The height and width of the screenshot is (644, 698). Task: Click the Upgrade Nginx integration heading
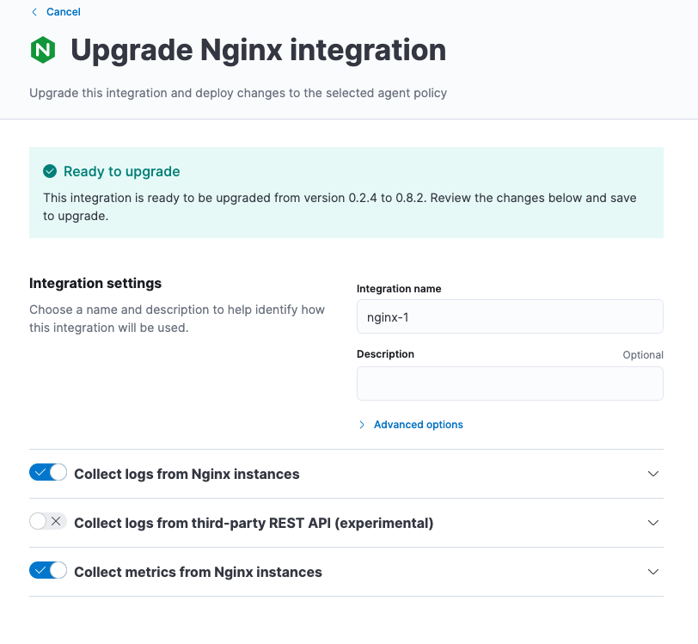pos(258,51)
